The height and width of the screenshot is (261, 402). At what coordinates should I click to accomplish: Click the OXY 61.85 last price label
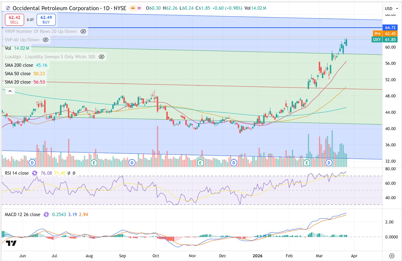coord(385,39)
